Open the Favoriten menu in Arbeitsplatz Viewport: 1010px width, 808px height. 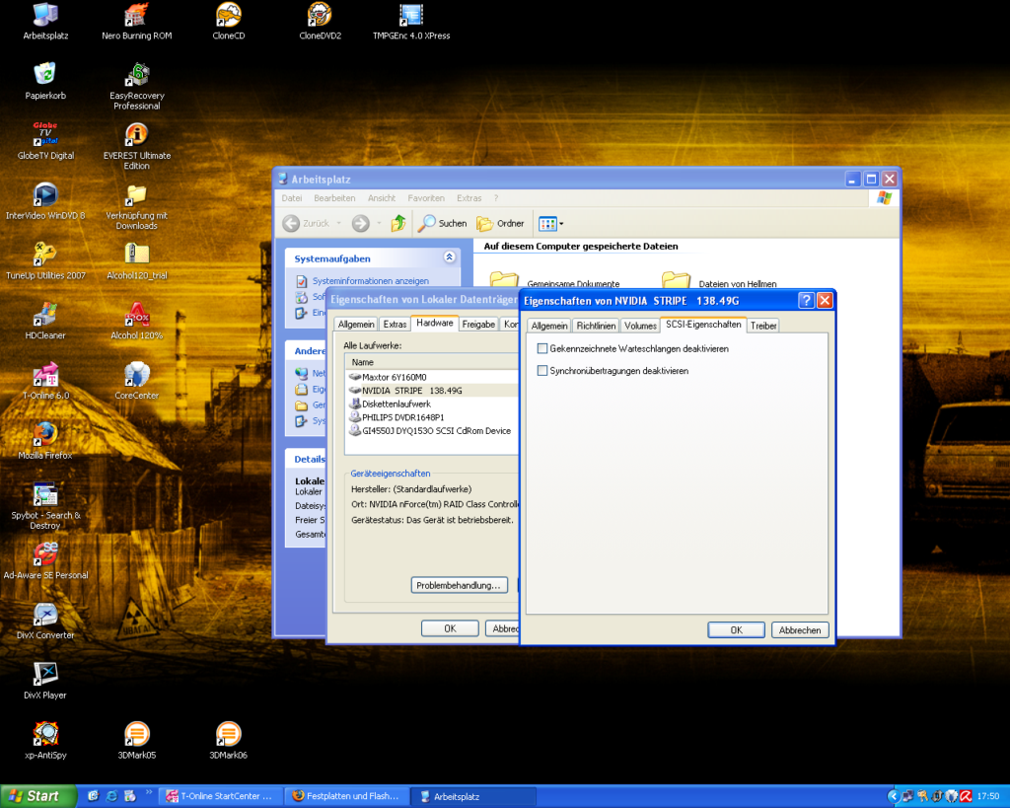point(426,198)
